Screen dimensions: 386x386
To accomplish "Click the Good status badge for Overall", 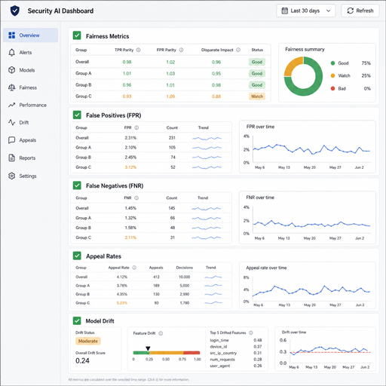I will pos(257,62).
